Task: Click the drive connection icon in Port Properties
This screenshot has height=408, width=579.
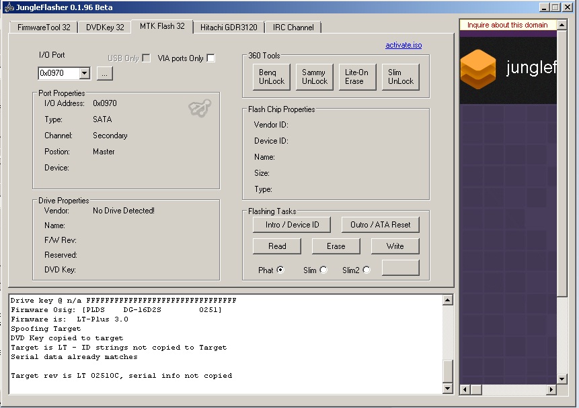Action: click(x=200, y=108)
